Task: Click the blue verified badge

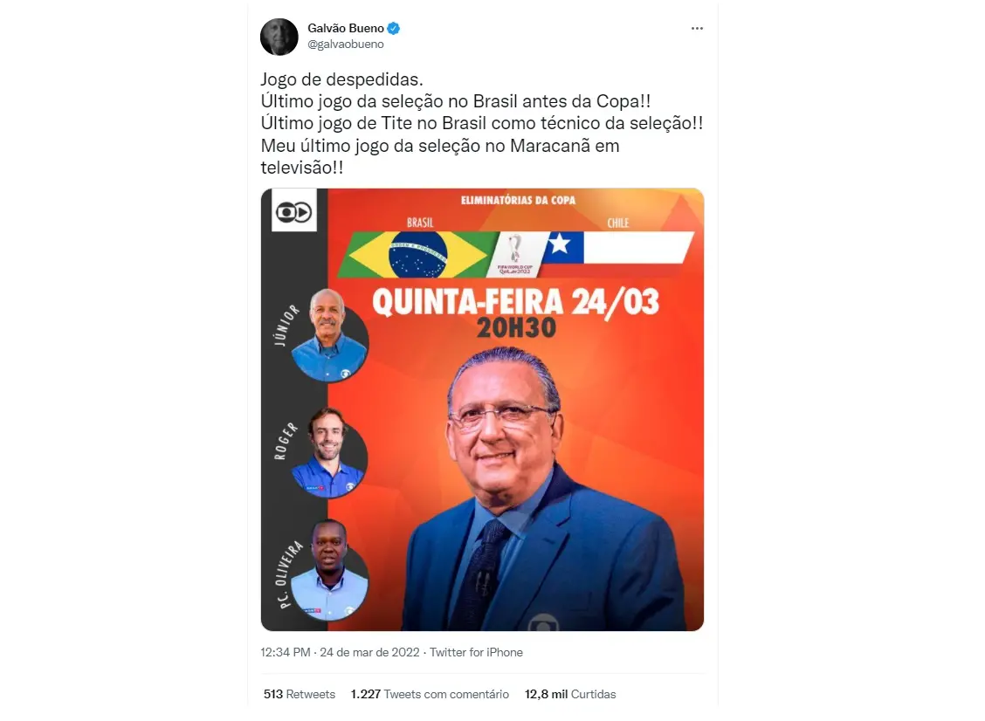Action: coord(394,28)
